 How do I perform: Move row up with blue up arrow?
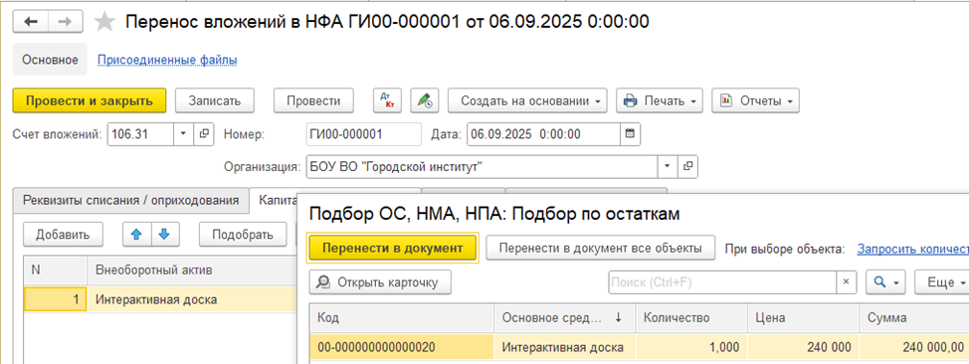coord(137,235)
